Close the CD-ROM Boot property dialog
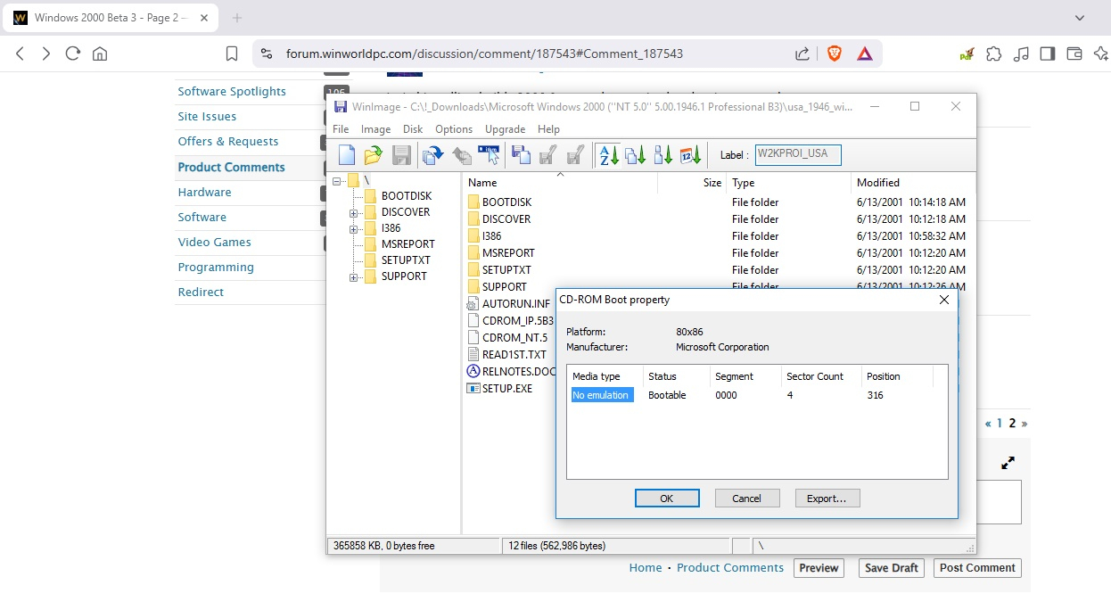 point(944,300)
